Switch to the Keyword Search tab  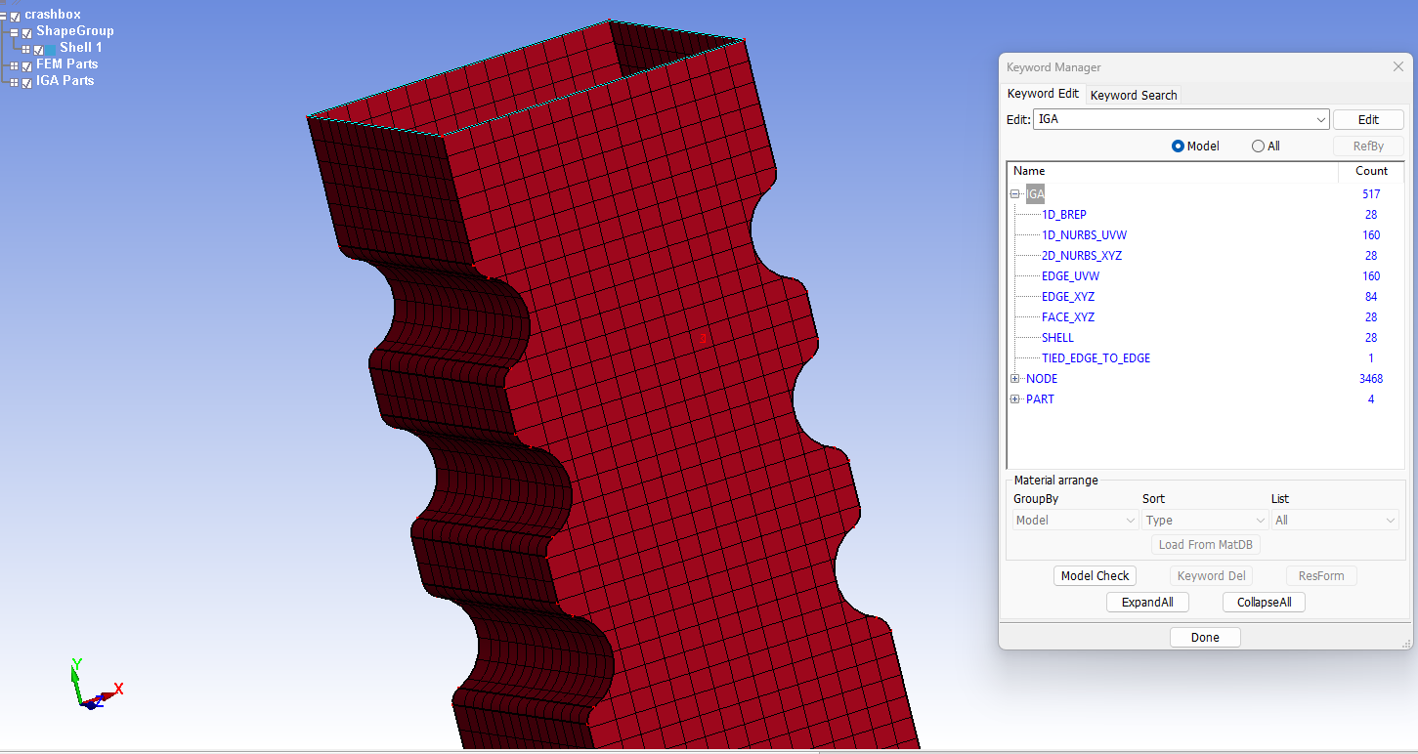(x=1134, y=94)
